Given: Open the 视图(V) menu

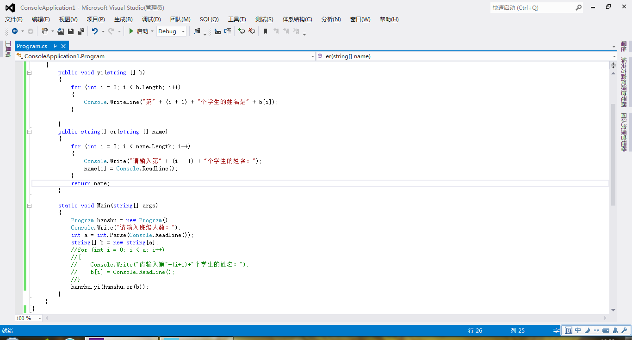Looking at the screenshot, I should click(x=68, y=19).
